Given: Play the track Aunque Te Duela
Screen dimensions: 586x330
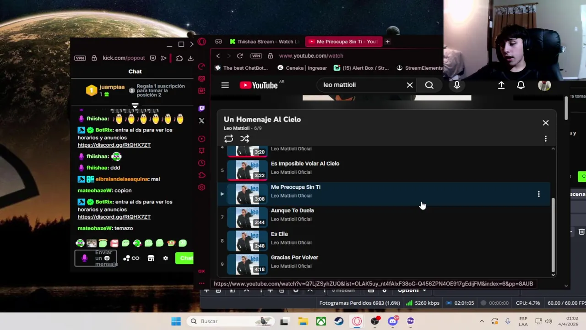Looking at the screenshot, I should [x=292, y=210].
